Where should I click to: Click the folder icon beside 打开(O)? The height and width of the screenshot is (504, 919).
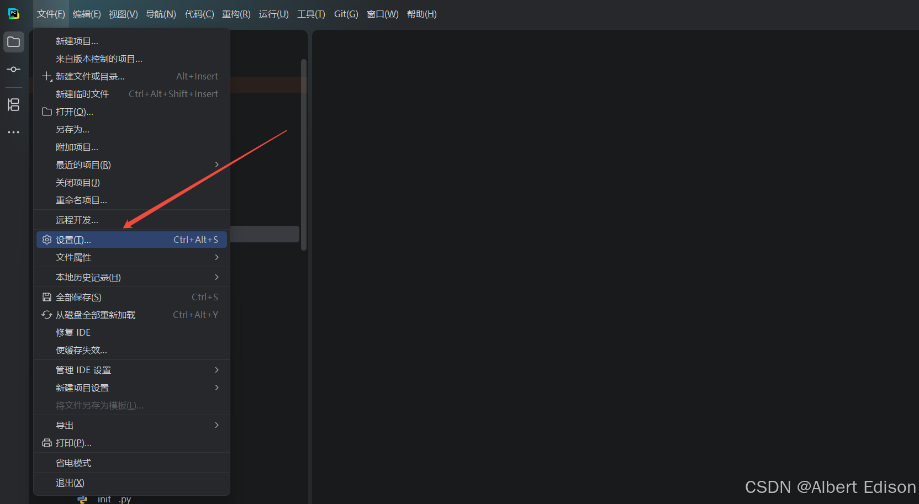[47, 112]
